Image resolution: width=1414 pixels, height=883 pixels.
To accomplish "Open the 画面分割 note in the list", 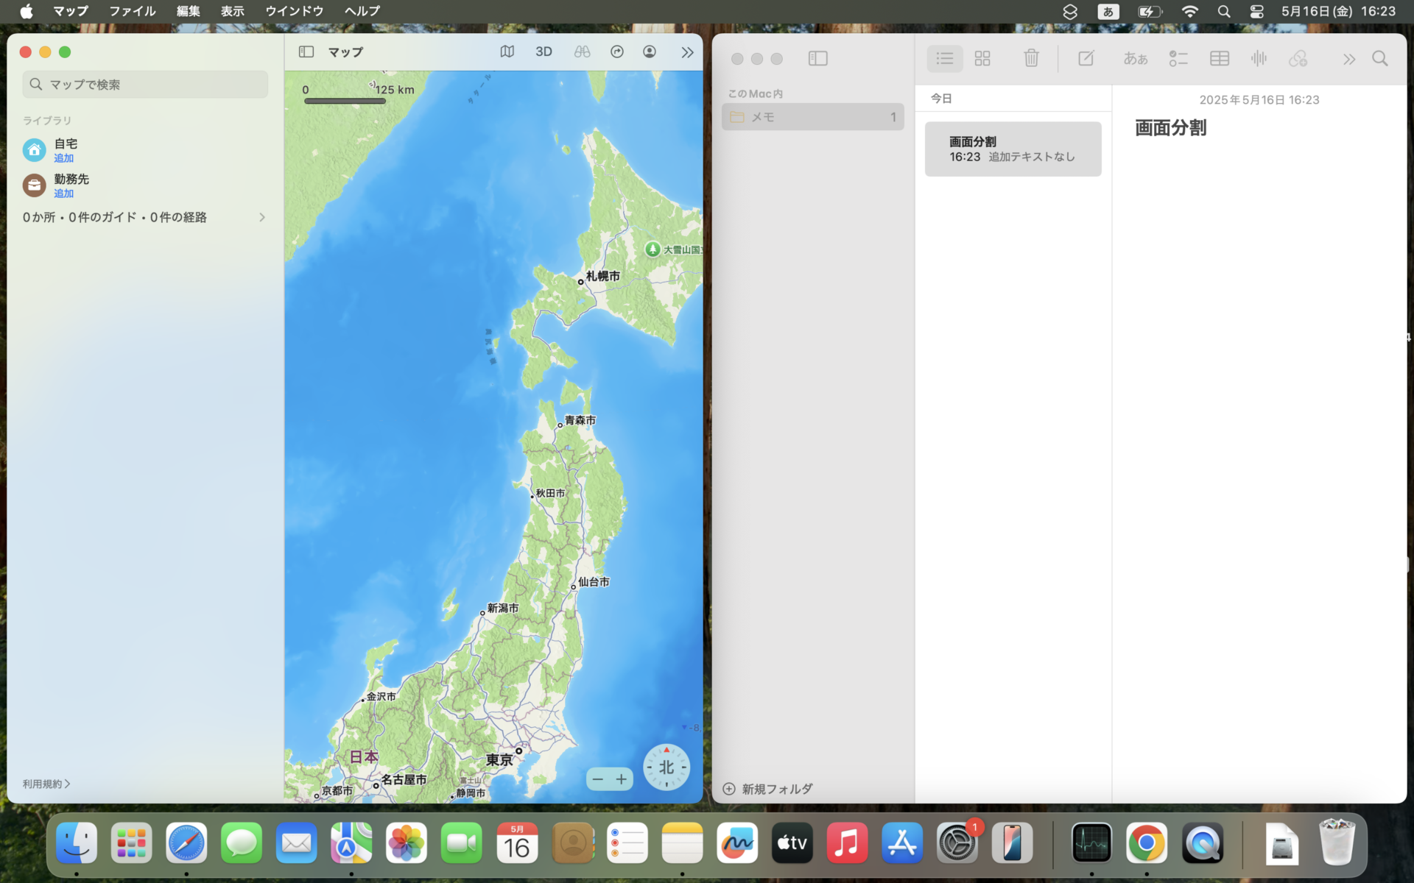I will pos(1013,149).
